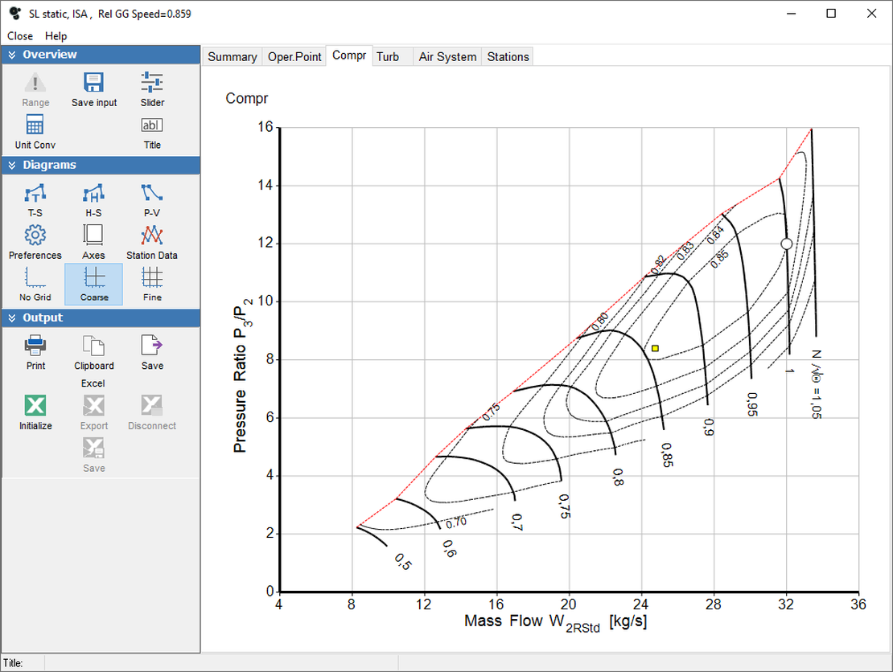Switch to the Stations tab
This screenshot has height=672, width=893.
[508, 57]
